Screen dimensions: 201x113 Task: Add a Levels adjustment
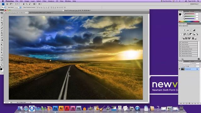(x=188, y=30)
